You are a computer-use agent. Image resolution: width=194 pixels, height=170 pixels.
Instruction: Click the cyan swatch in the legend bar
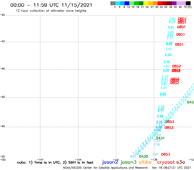click(118, 3)
